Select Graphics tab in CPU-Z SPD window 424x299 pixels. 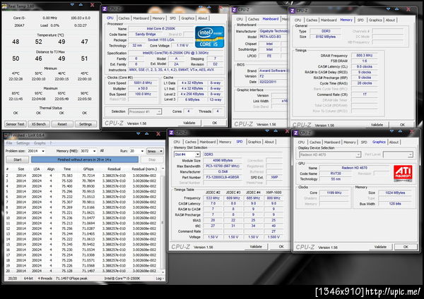254,142
